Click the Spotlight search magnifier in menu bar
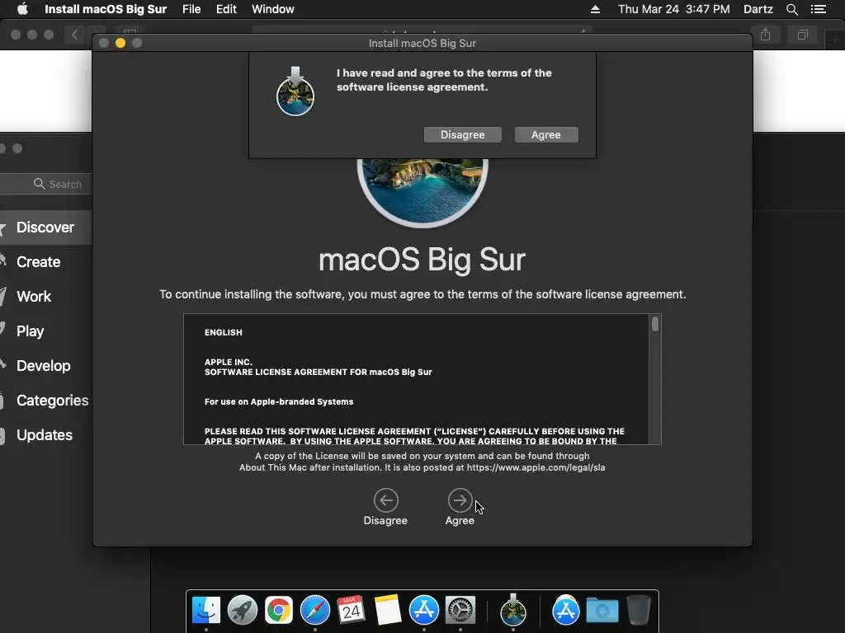The image size is (845, 633). [x=791, y=9]
